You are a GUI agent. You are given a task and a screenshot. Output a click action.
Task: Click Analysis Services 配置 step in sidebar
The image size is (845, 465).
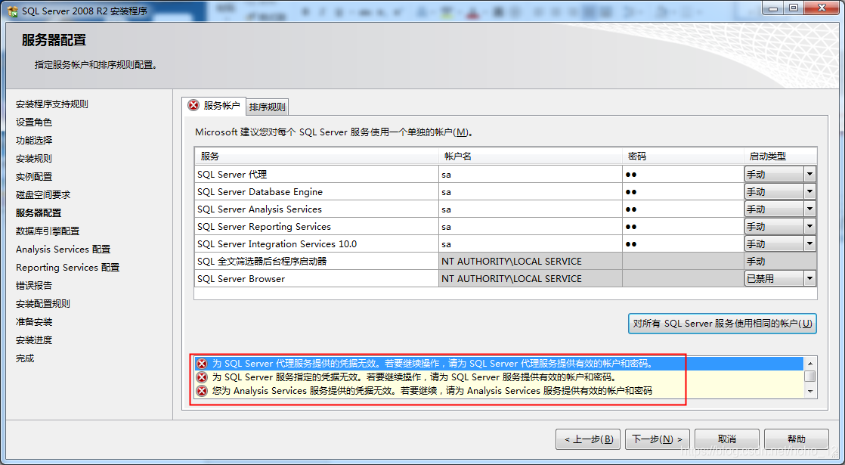(x=63, y=249)
